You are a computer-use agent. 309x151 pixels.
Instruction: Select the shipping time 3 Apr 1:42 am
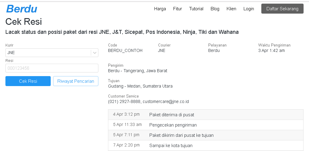tap(272, 50)
